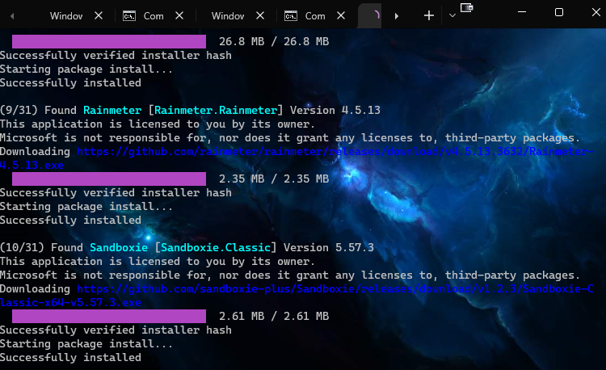This screenshot has width=606, height=370.
Task: Click the cyan 'Rainmeter' package name
Action: pos(112,111)
